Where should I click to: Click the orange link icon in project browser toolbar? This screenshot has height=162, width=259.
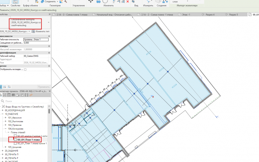pos(31,95)
